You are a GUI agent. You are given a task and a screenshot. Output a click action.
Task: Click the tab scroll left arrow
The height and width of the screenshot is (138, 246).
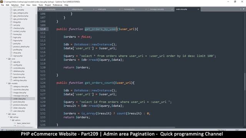tap(40, 9)
